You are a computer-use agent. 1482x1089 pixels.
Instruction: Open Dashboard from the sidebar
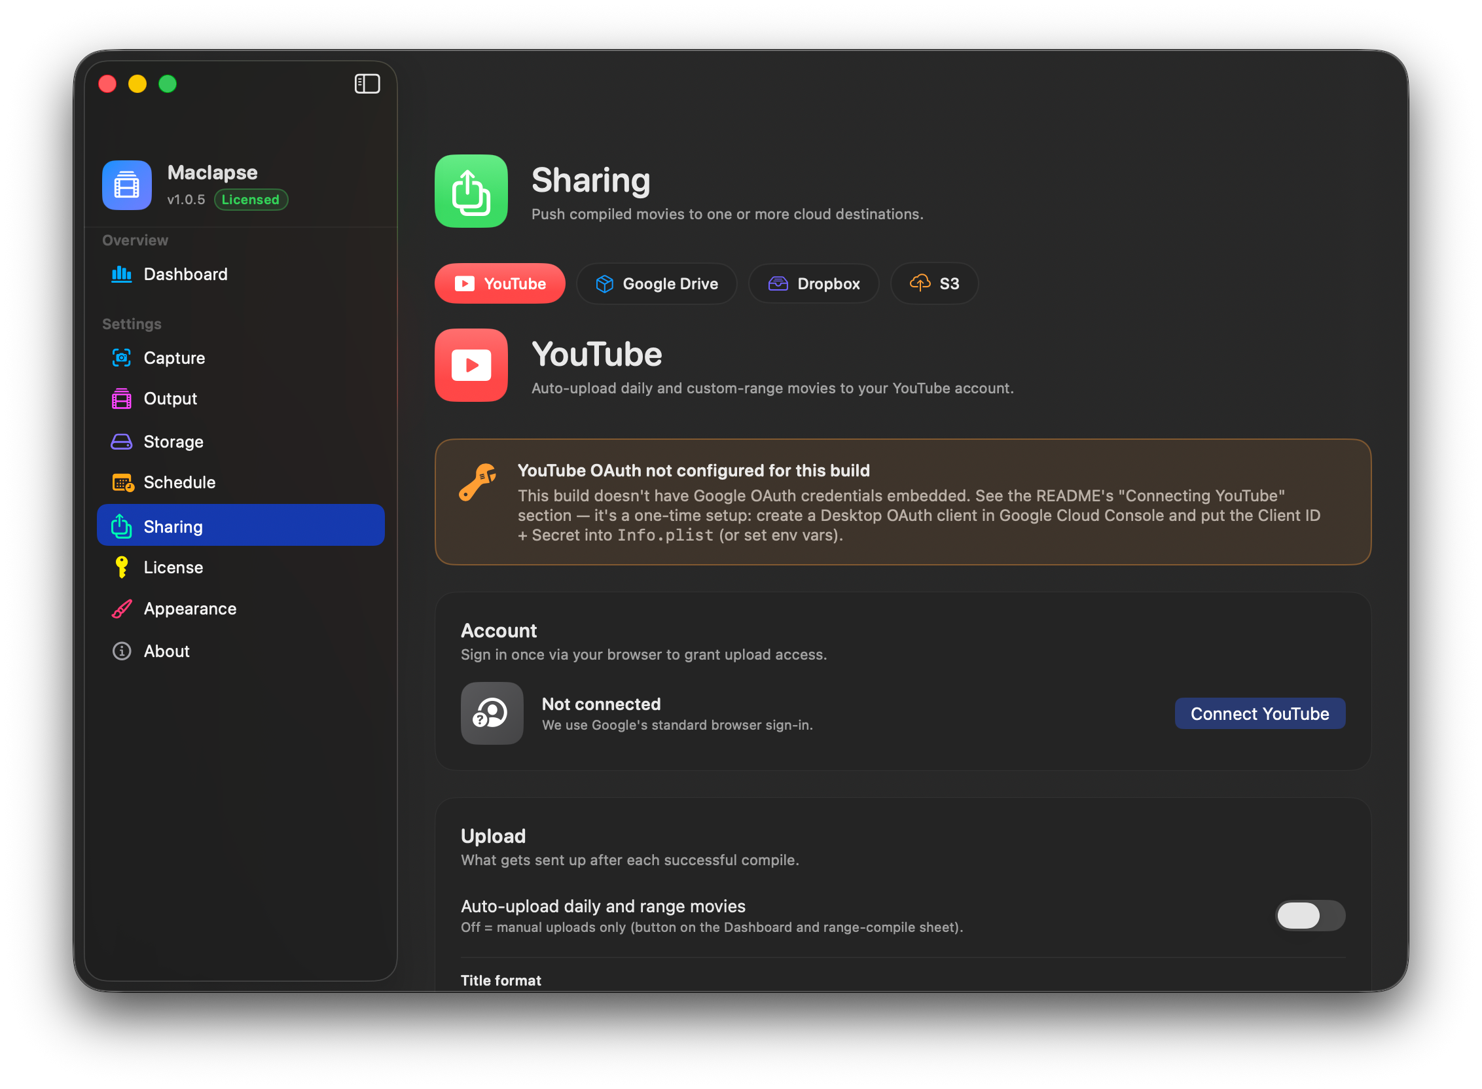(x=241, y=274)
